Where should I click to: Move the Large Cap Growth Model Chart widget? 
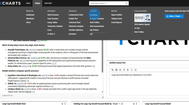62,104
